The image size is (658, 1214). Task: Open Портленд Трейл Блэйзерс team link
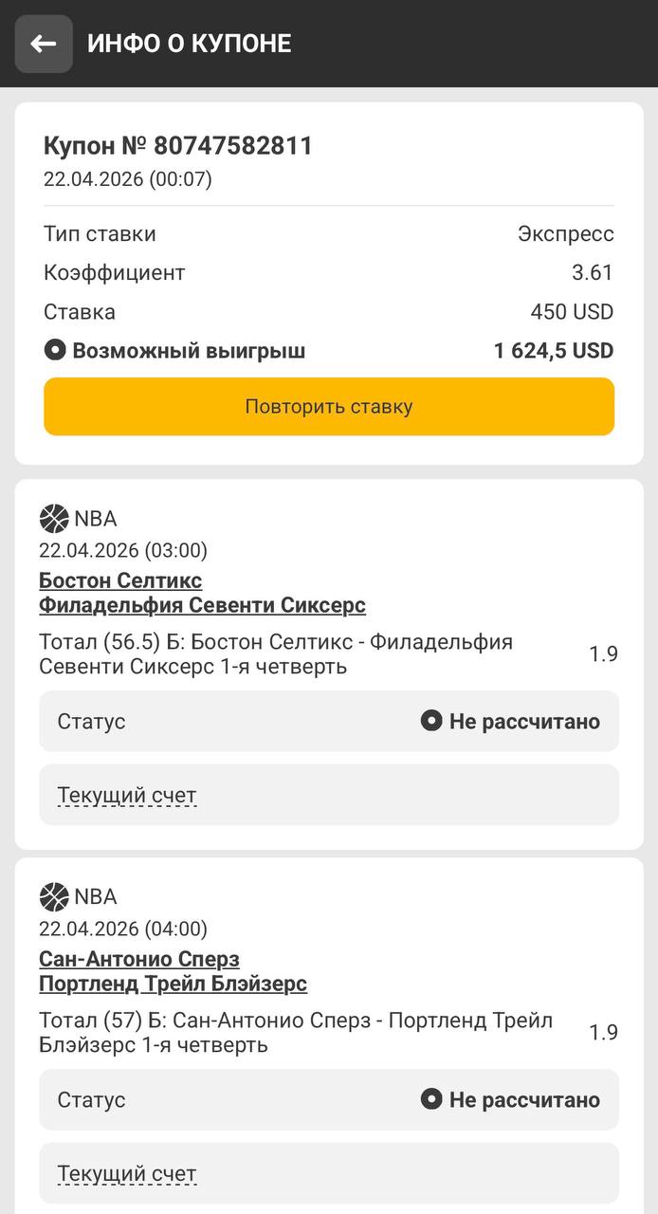[x=173, y=984]
